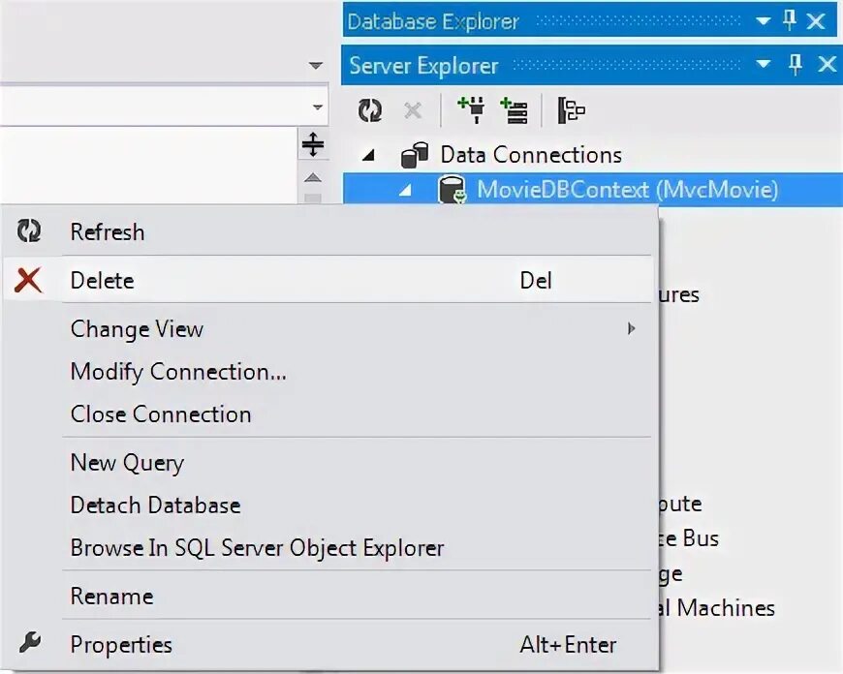Viewport: 843px width, 674px height.
Task: Choose Refresh from the context menu
Action: [330, 231]
